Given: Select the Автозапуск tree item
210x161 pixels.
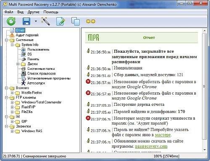Looking at the screenshot, I should coord(36,83).
